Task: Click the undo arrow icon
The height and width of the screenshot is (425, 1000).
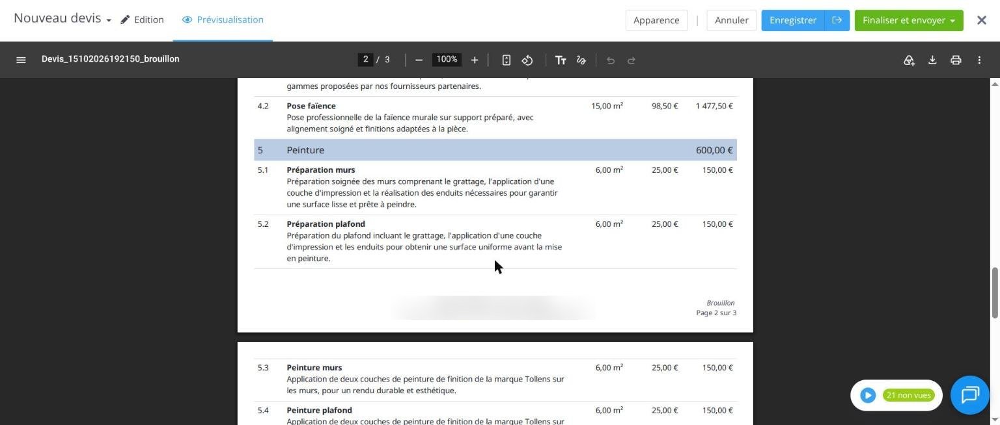Action: click(611, 60)
